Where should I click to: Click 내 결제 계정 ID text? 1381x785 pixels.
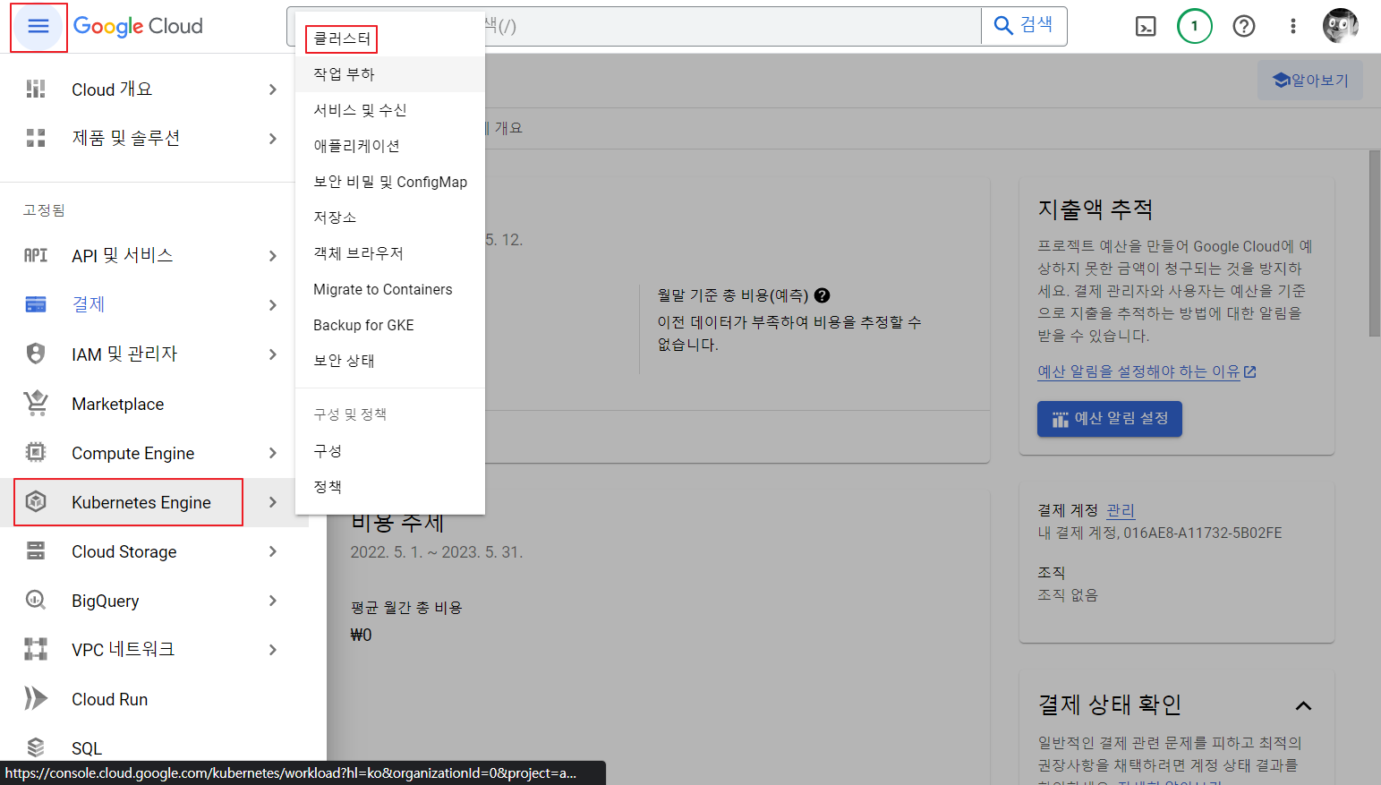[1160, 533]
